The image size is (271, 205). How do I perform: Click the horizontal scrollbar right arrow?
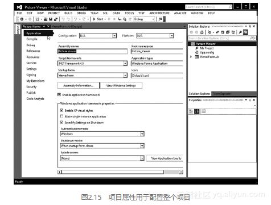click(181, 172)
